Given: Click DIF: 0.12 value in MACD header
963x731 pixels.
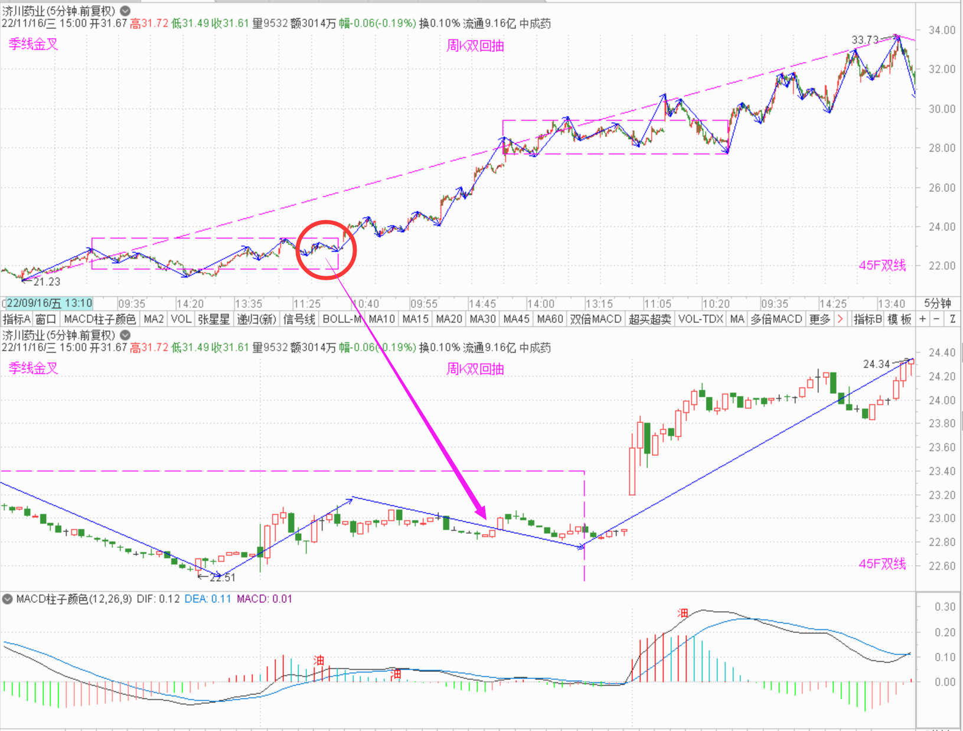Looking at the screenshot, I should (x=158, y=599).
